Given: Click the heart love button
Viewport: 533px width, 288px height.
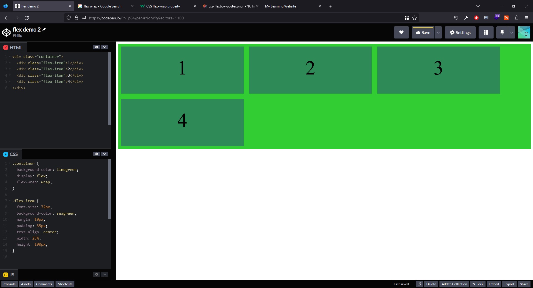Looking at the screenshot, I should 401,32.
